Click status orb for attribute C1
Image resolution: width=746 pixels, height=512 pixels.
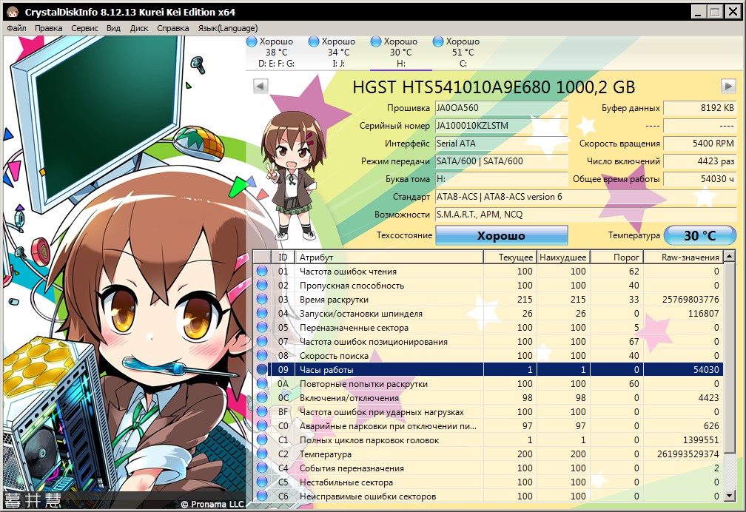(x=262, y=439)
